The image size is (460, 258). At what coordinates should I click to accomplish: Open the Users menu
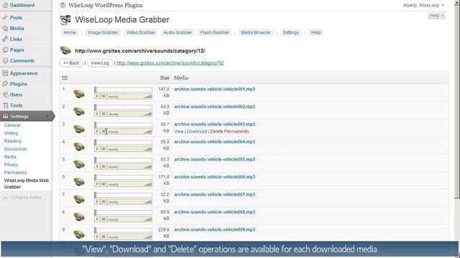(x=16, y=95)
